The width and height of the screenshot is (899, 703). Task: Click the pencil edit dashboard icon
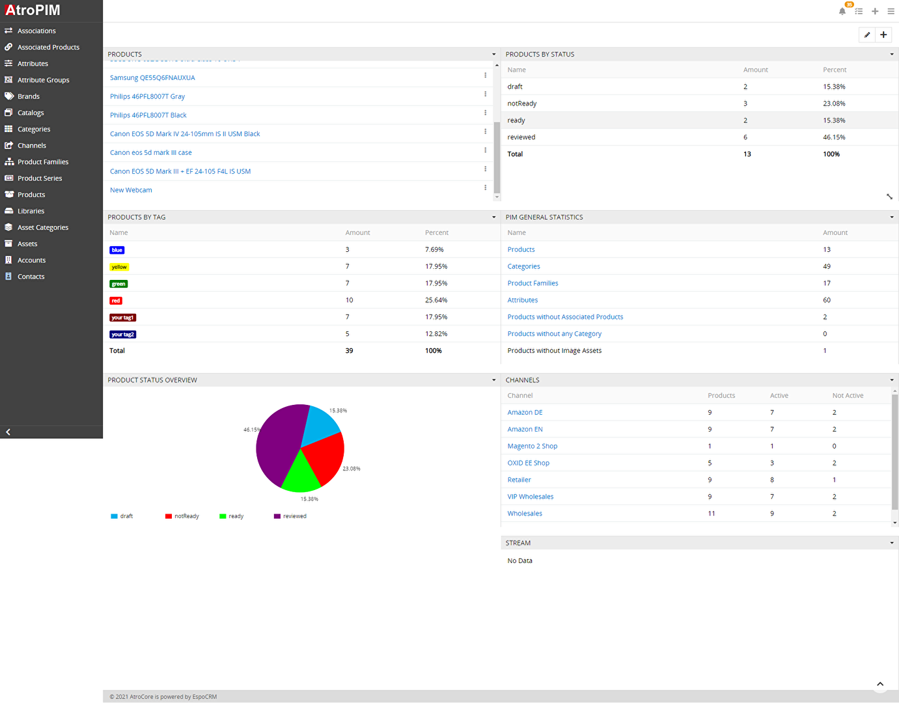[867, 35]
